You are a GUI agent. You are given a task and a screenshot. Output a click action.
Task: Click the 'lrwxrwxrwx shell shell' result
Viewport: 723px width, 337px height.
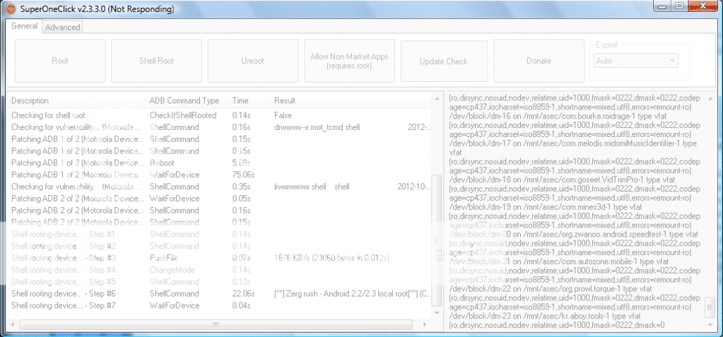pyautogui.click(x=312, y=187)
